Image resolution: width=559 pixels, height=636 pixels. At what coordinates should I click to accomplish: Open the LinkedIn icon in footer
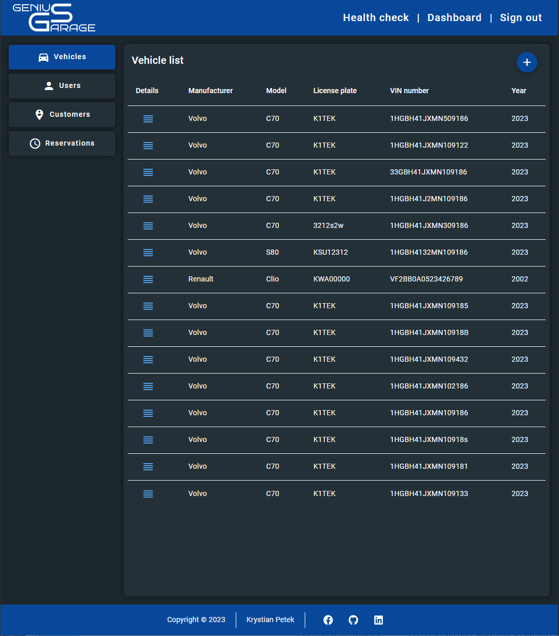378,620
